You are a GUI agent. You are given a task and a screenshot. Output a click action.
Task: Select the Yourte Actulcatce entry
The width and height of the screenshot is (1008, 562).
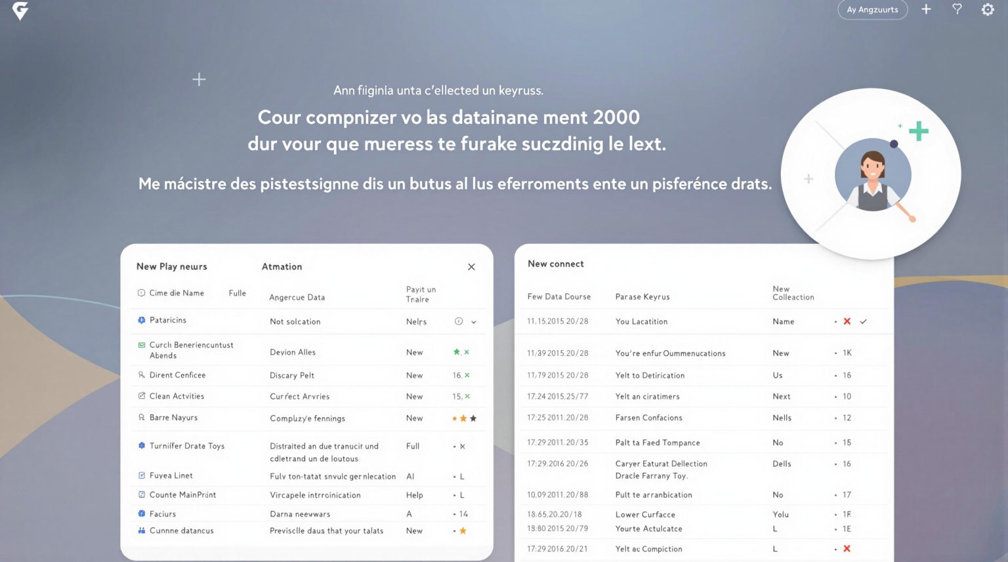[x=648, y=529]
